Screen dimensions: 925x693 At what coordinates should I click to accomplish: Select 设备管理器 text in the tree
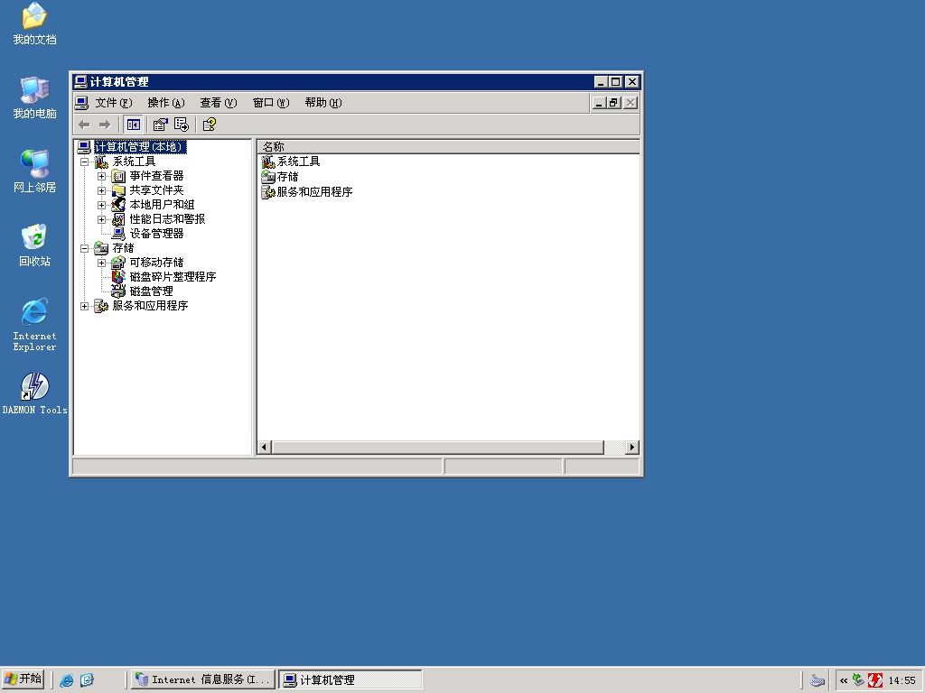(x=157, y=234)
